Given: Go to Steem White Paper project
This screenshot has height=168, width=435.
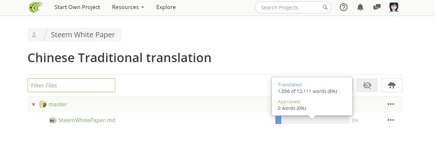Looking at the screenshot, I should (83, 35).
